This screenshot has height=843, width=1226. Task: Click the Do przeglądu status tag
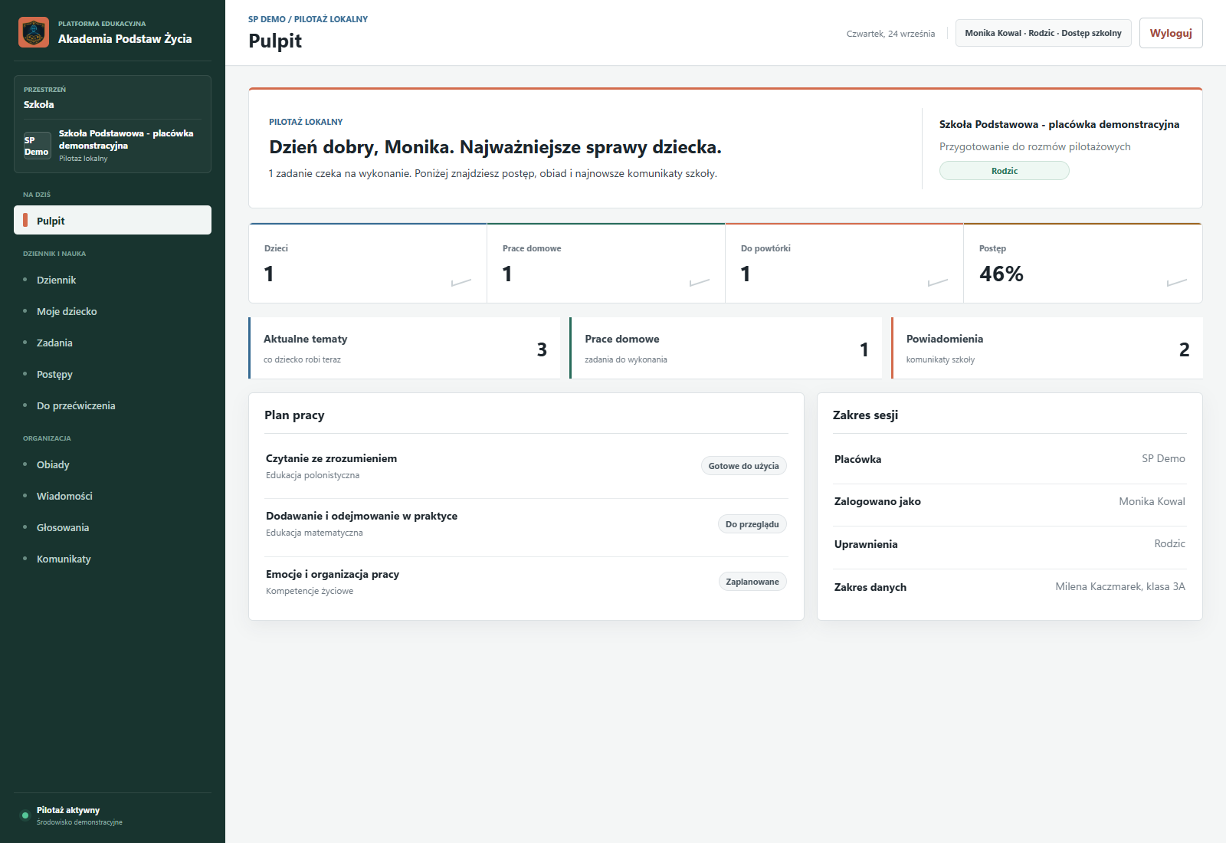(752, 524)
